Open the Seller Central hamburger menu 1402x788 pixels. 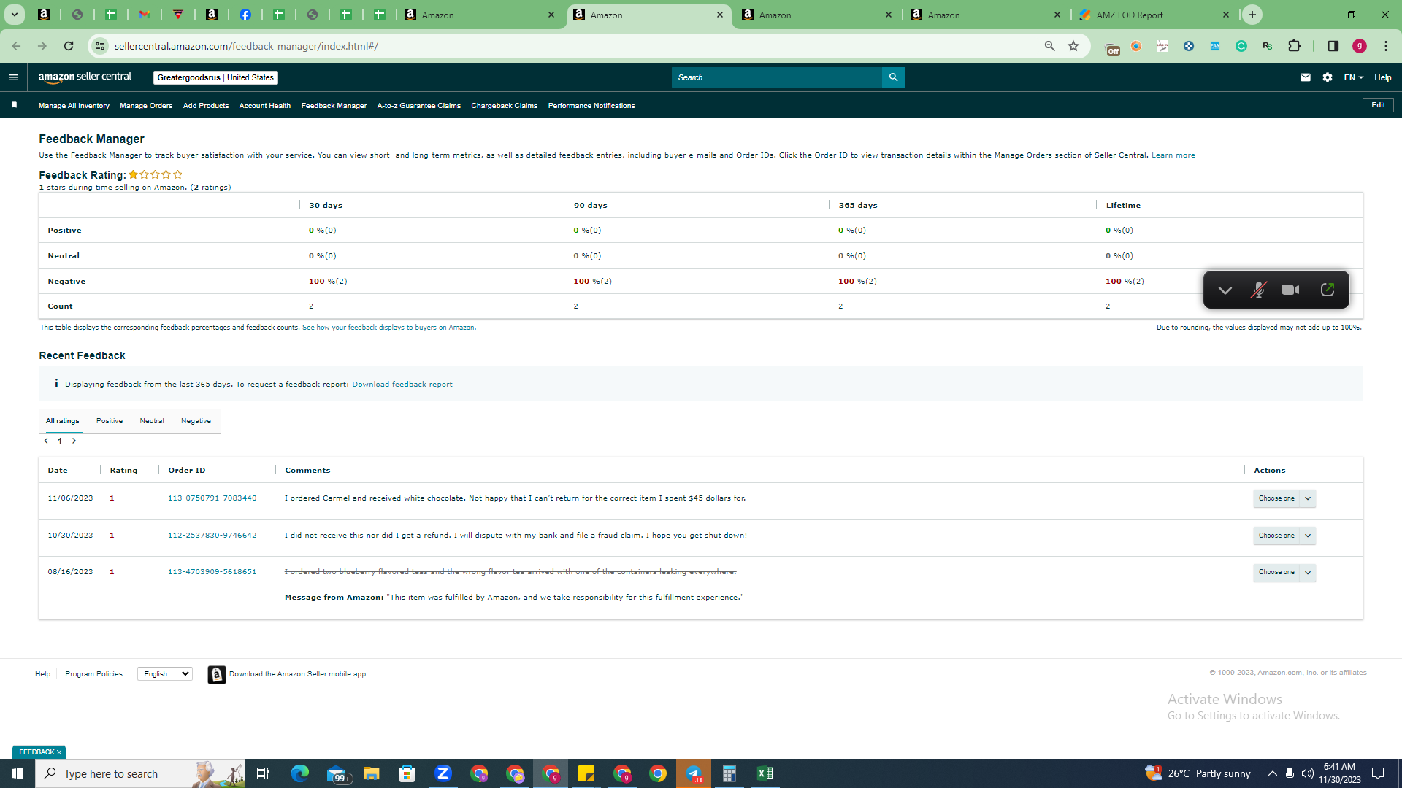[13, 77]
